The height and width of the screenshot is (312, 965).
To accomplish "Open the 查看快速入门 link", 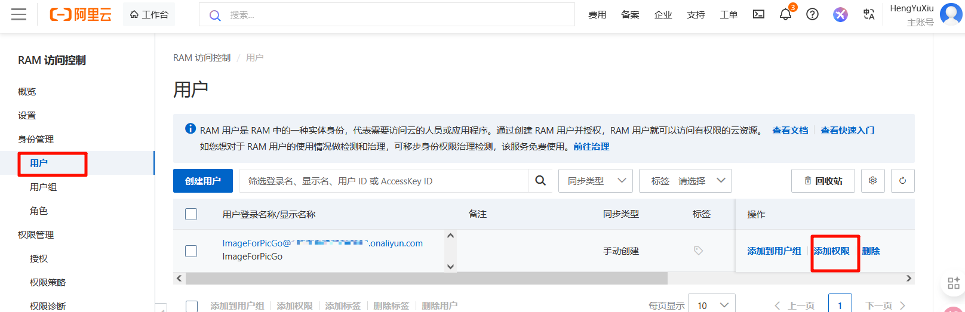I will pyautogui.click(x=847, y=130).
